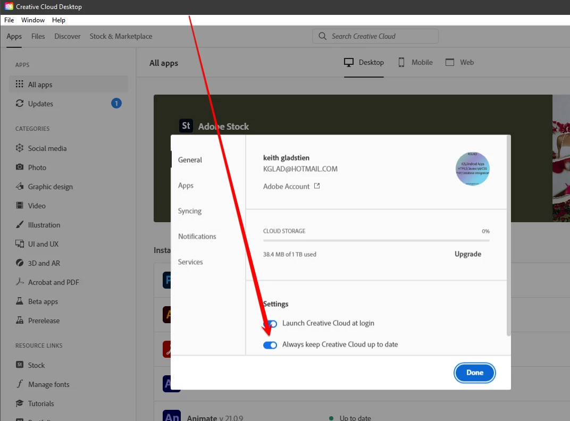Open Syncing preferences section
This screenshot has height=421, width=570.
pyautogui.click(x=190, y=211)
